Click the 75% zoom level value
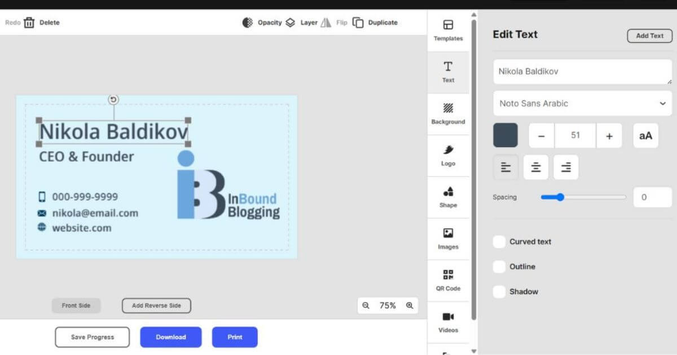677x355 pixels. click(388, 305)
